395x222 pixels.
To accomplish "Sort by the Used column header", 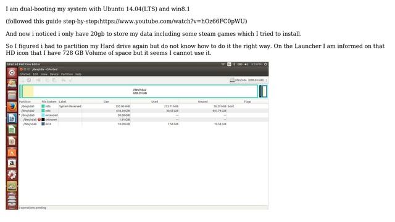I will [155, 102].
